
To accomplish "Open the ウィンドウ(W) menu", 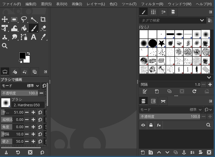I will [x=180, y=4].
